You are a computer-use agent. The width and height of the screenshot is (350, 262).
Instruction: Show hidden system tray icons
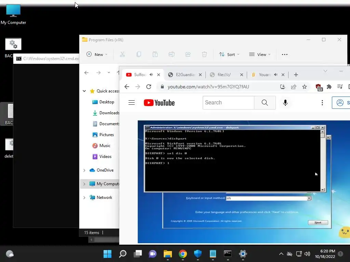click(281, 254)
